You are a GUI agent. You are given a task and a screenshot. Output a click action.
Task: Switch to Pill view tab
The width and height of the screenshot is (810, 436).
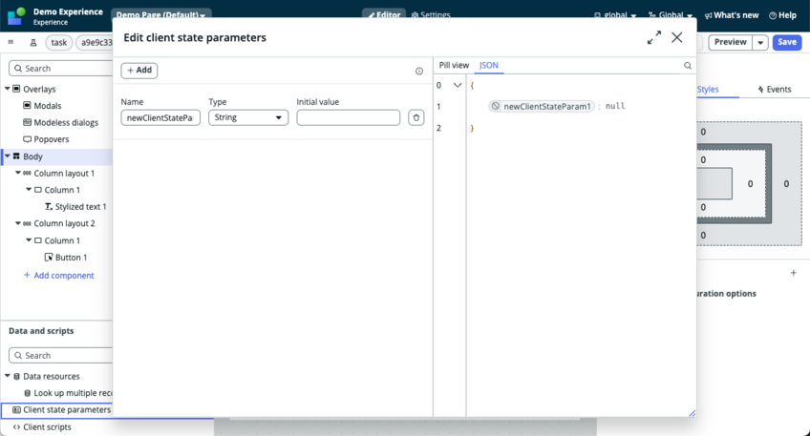click(x=454, y=66)
